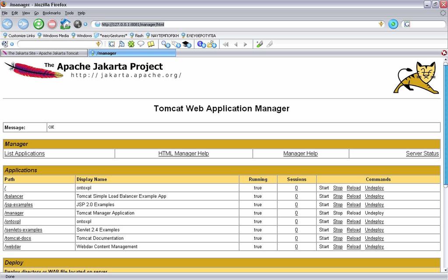Open the flash bookmark
The height and width of the screenshot is (280, 448).
136,35
